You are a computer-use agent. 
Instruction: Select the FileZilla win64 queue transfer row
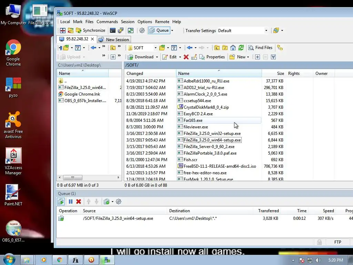click(x=204, y=218)
